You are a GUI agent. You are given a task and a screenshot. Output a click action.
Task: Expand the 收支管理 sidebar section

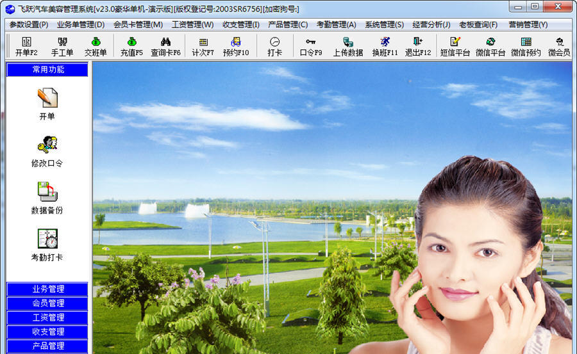point(47,332)
